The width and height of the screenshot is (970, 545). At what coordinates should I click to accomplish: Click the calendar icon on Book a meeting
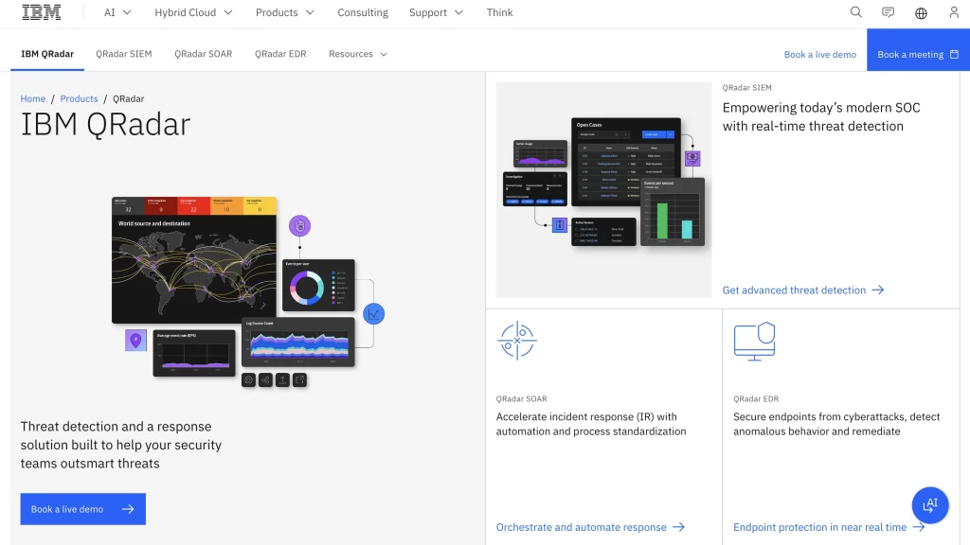tap(955, 54)
